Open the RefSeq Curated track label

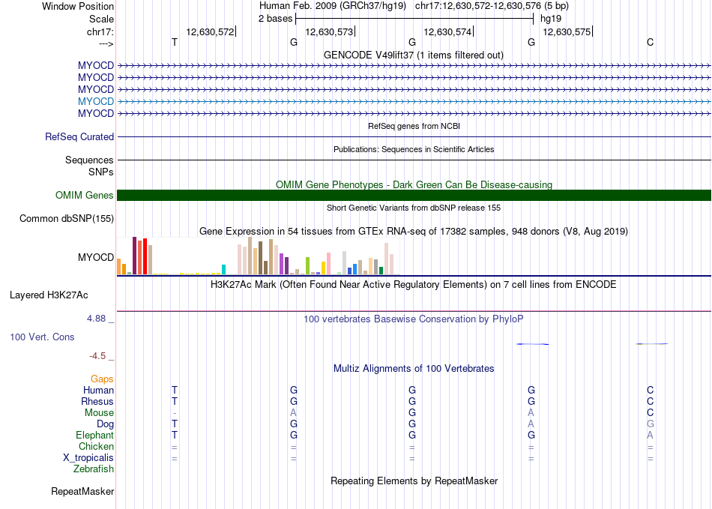79,137
